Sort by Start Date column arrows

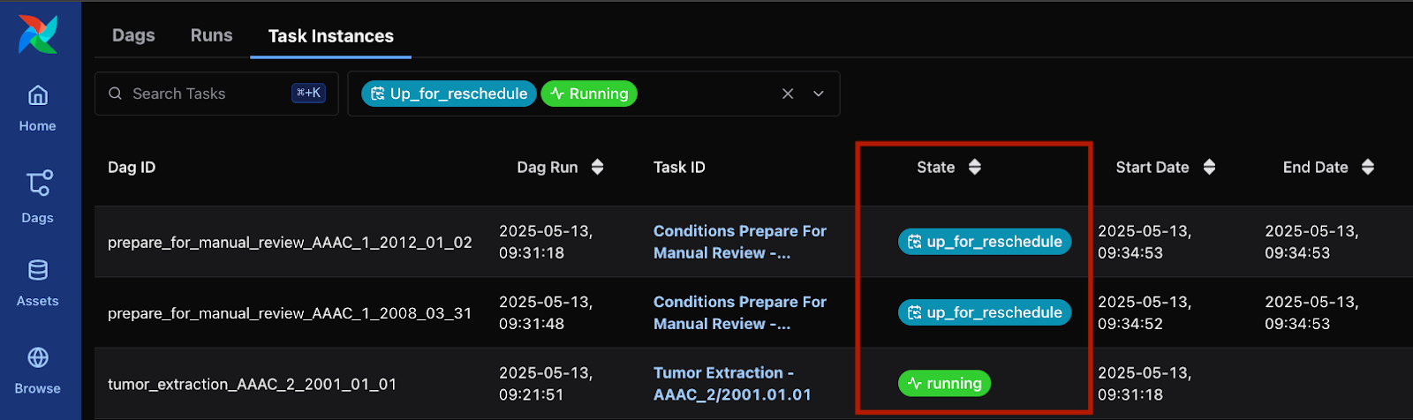pyautogui.click(x=1209, y=168)
